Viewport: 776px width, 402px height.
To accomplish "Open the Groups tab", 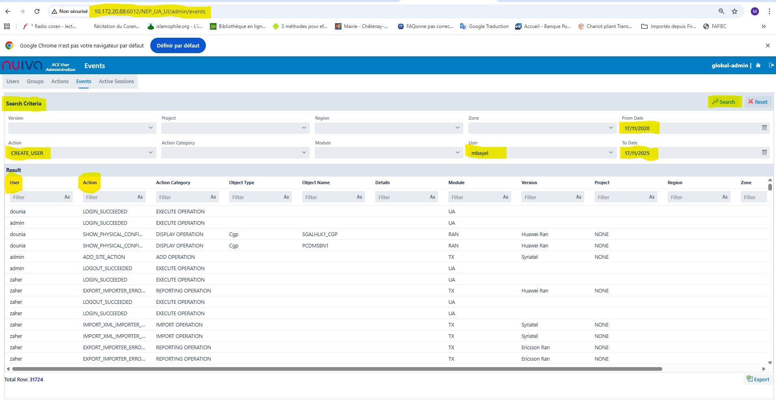I will click(35, 82).
